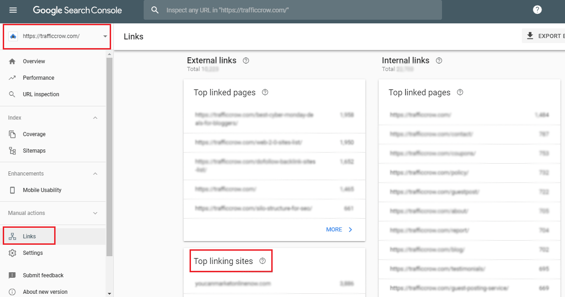
Task: Open the internal /guest-posting-service/ row
Action: tap(470, 288)
